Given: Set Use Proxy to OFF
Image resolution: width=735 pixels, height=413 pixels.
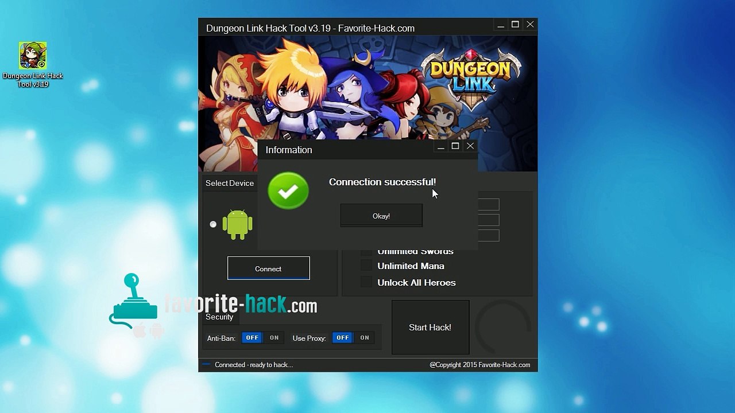Looking at the screenshot, I should 343,338.
